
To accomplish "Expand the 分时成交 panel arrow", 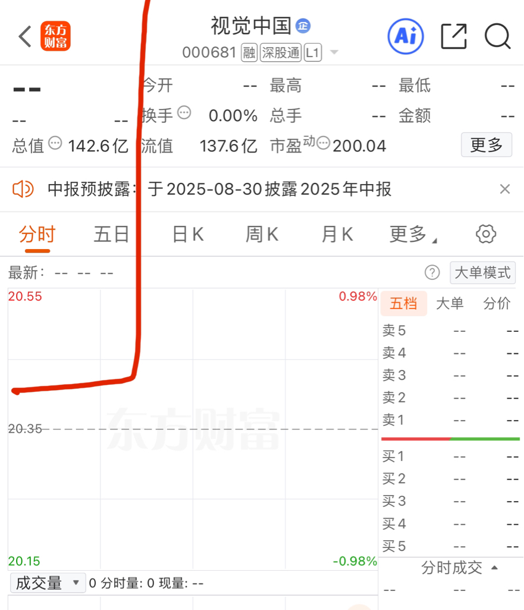I will pos(494,568).
